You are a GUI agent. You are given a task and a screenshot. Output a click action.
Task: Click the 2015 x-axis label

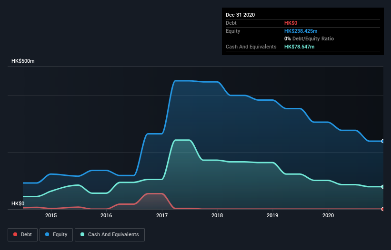[51, 215]
